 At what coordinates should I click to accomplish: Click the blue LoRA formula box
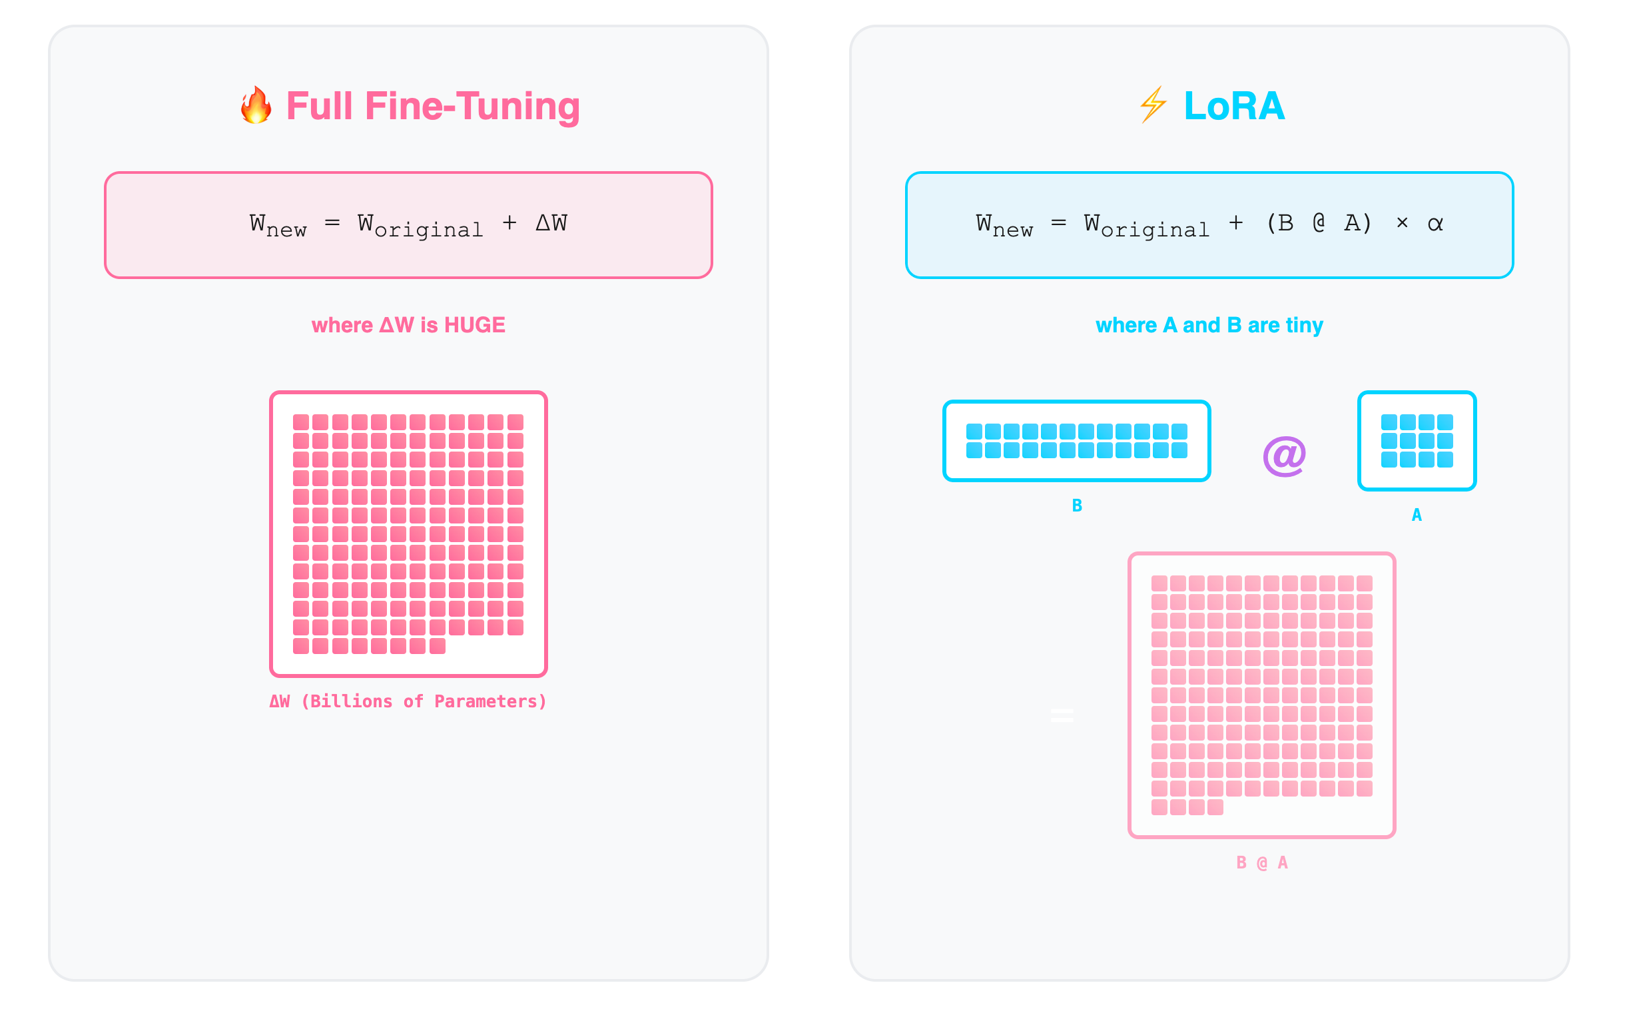(1210, 225)
